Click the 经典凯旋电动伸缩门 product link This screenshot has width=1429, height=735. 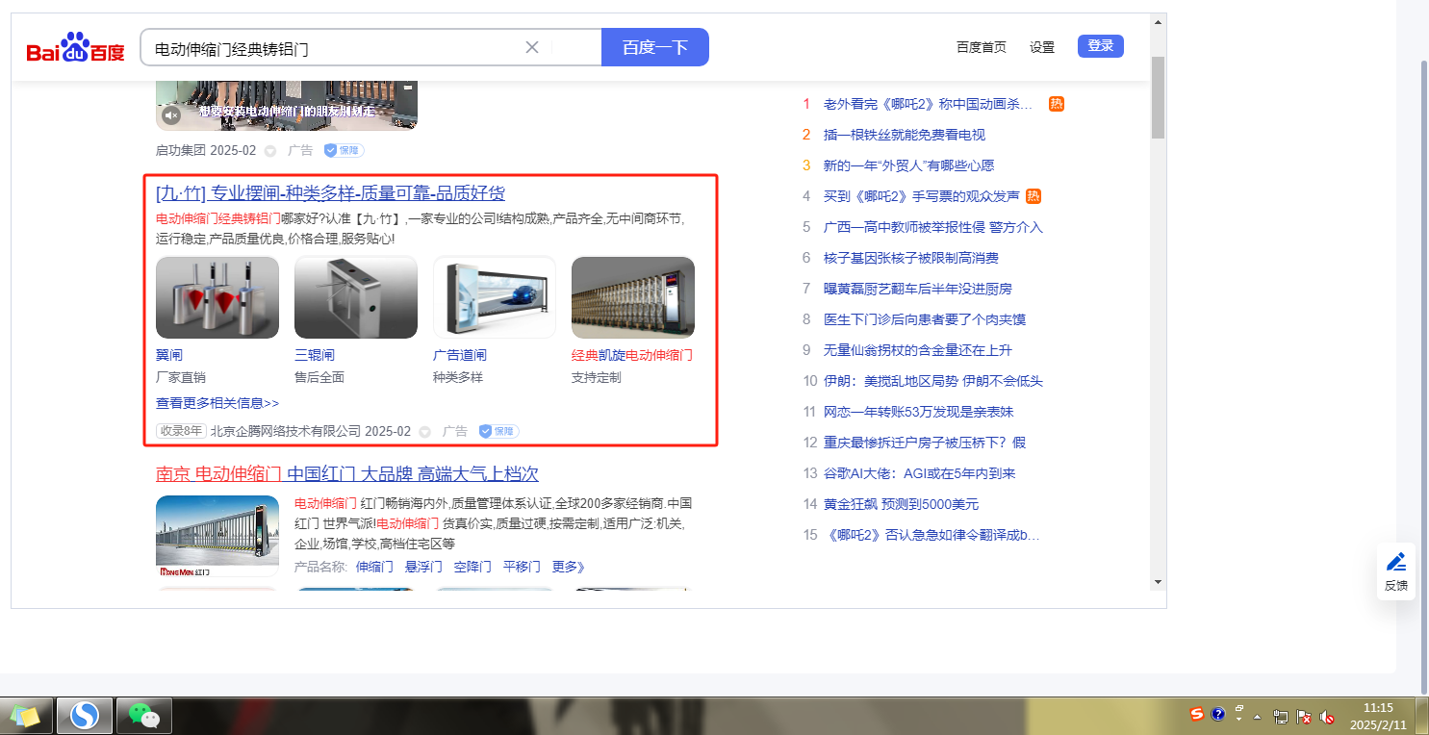(632, 355)
